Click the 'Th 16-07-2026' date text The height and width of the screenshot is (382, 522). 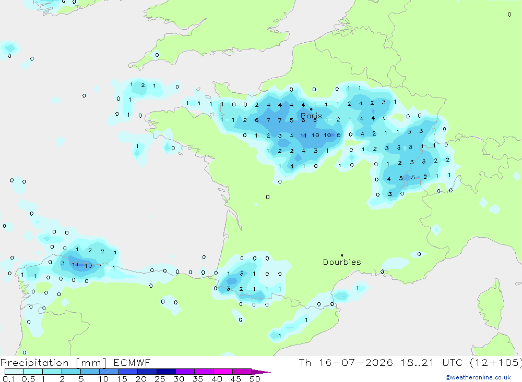tap(346, 363)
